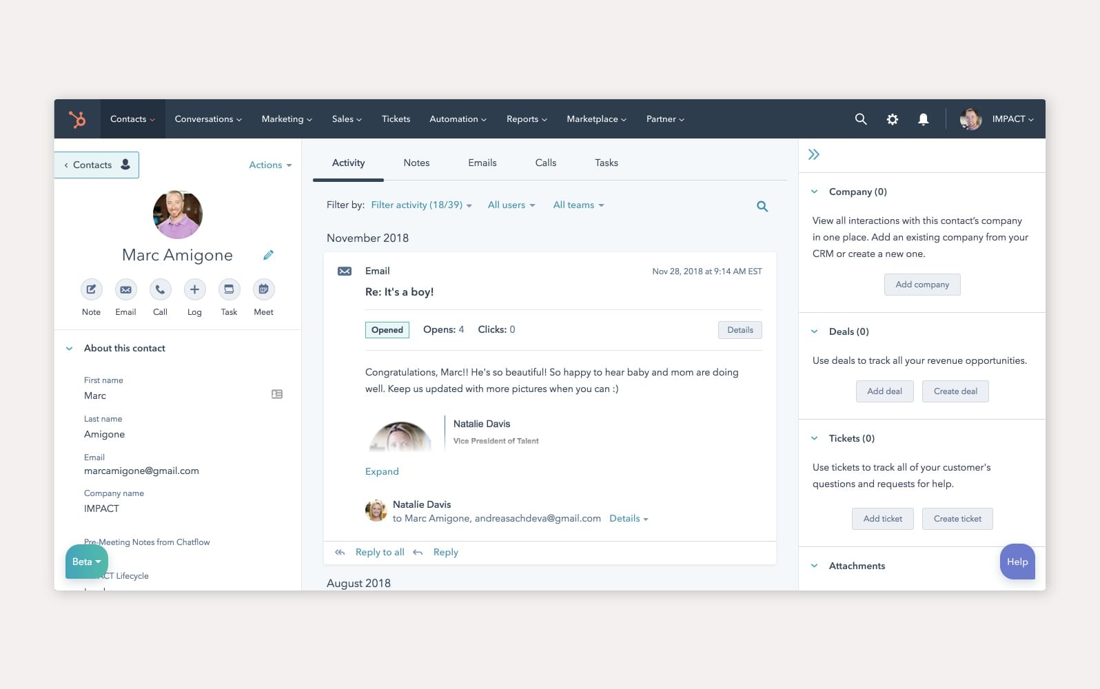Click the Add ticket button

(x=883, y=519)
